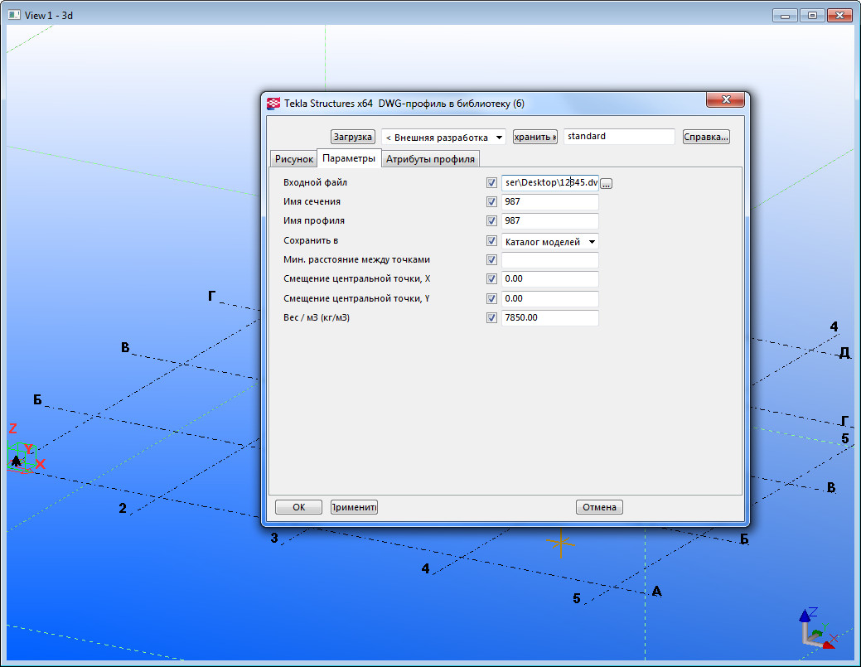The image size is (861, 667).
Task: Switch to the Рисунок tab
Action: point(293,159)
